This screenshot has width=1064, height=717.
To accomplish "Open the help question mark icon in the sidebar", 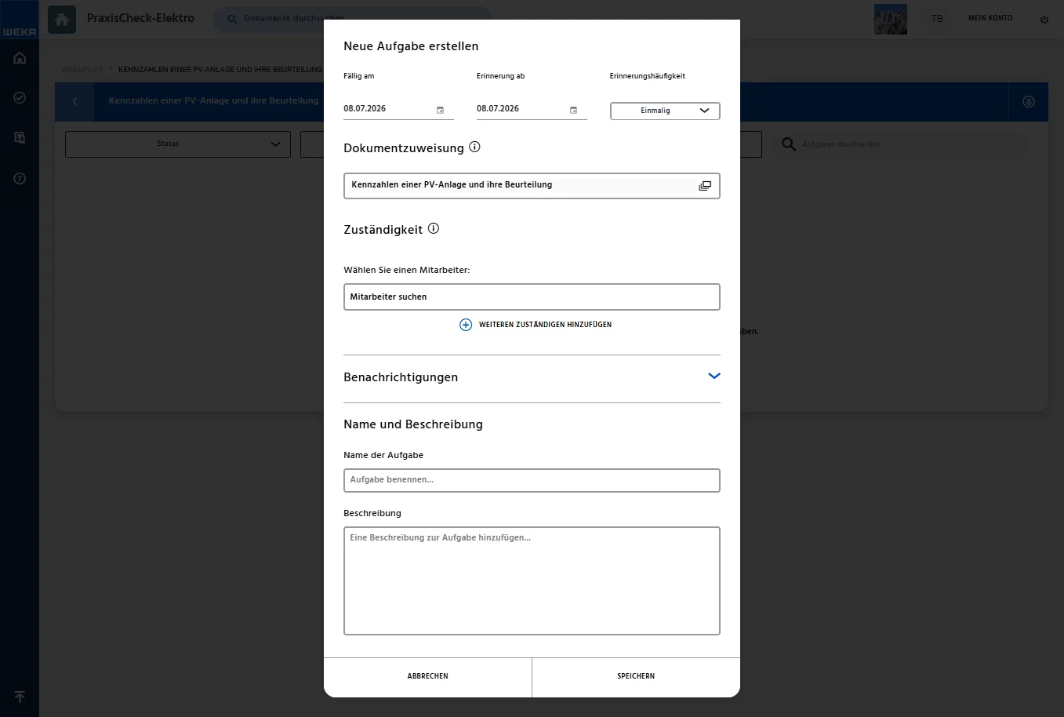I will pos(20,179).
